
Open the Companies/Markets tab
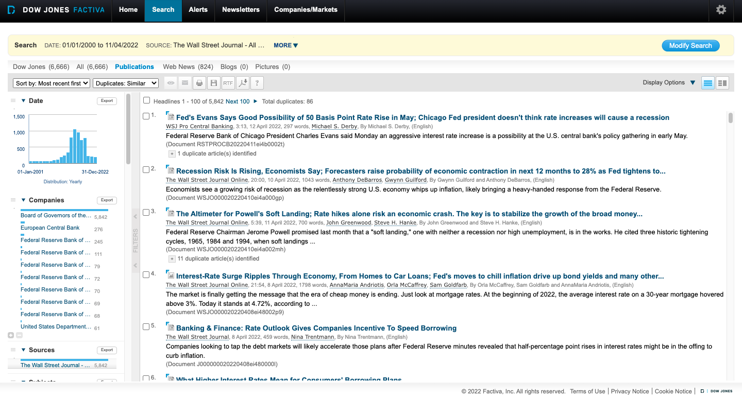(306, 10)
